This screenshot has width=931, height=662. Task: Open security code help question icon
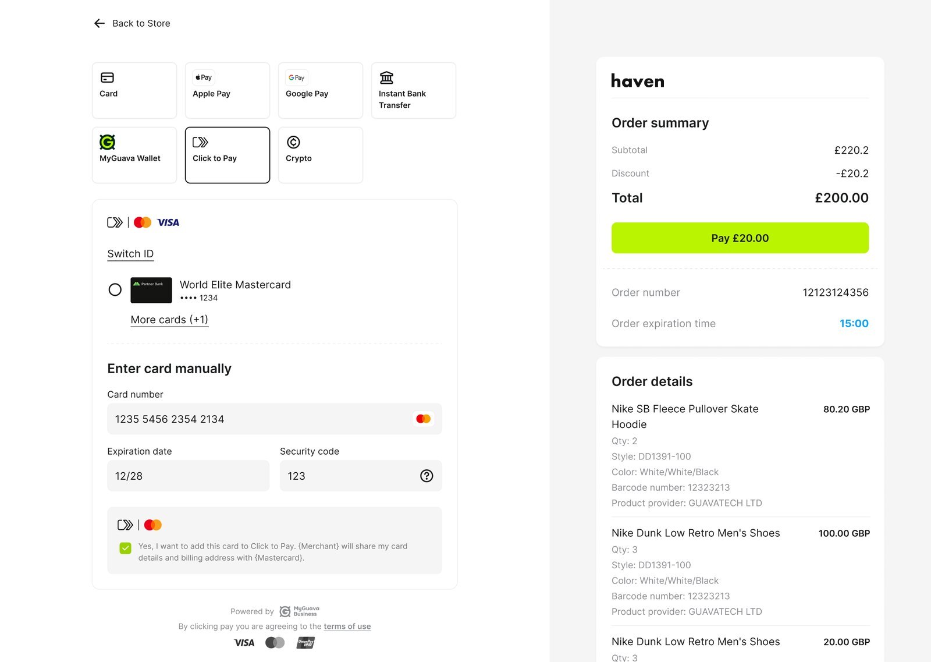427,476
